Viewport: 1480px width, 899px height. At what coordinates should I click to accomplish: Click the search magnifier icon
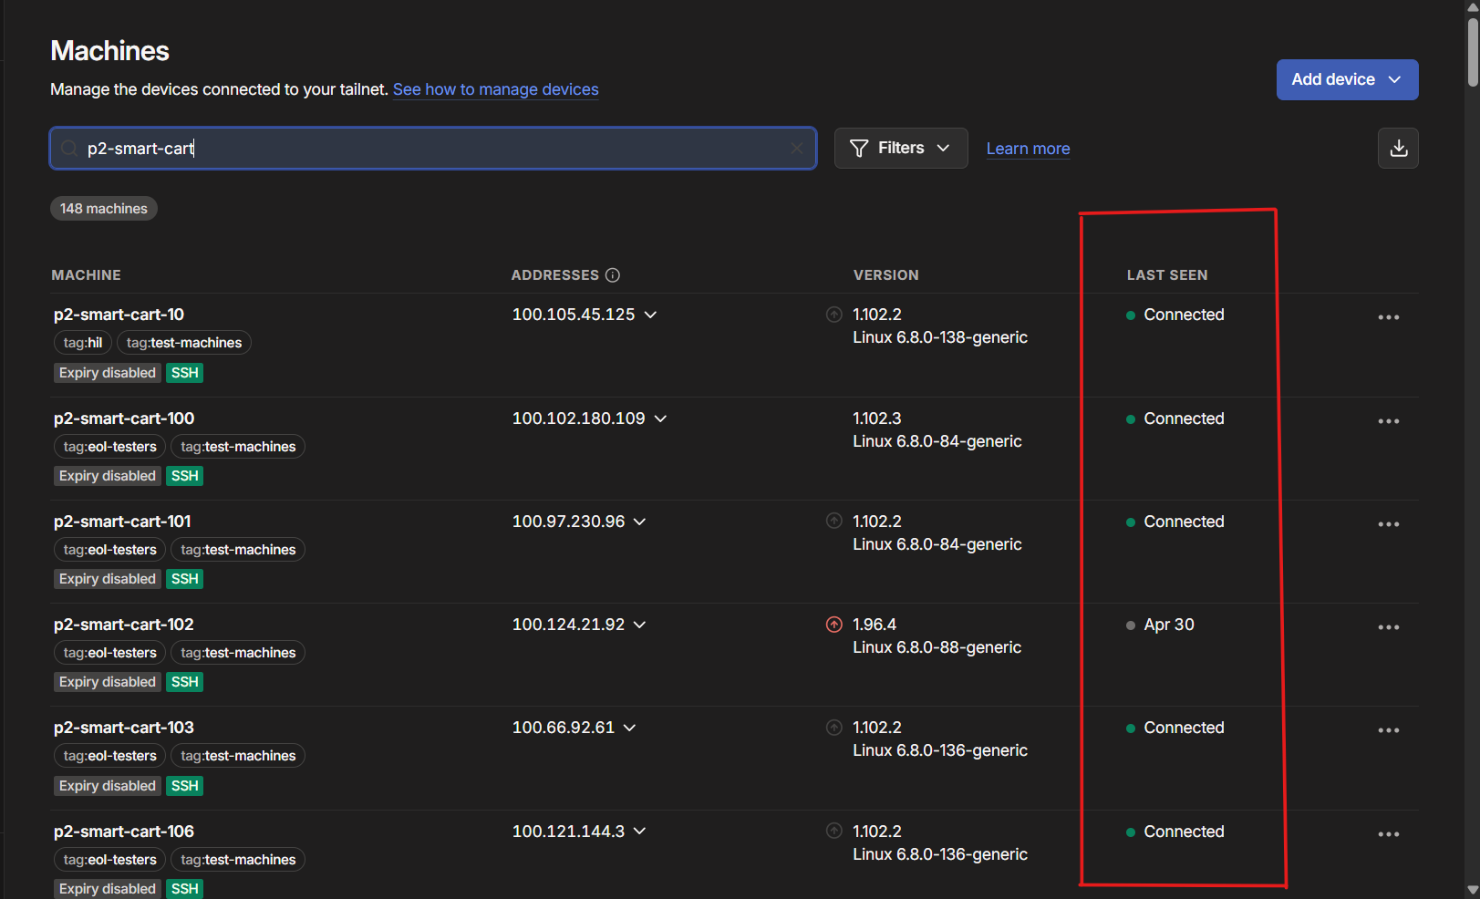pyautogui.click(x=69, y=148)
